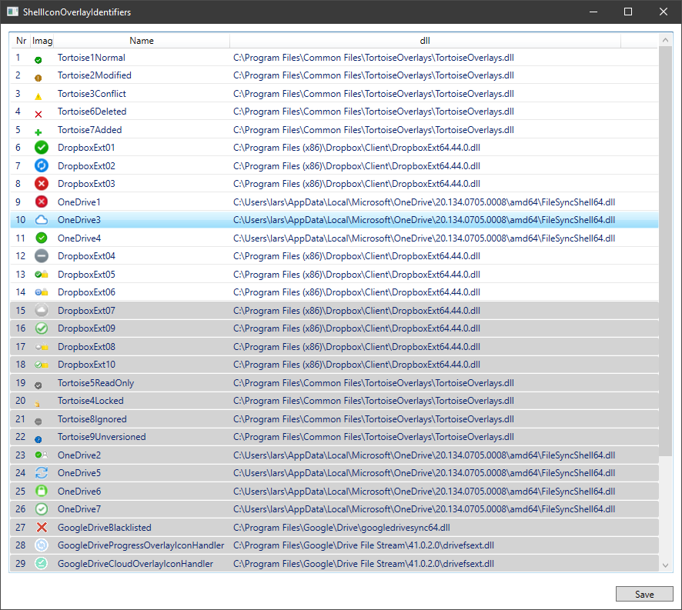
Task: Click the yellow warning icon for Tortoise3Conflict
Action: pos(38,95)
